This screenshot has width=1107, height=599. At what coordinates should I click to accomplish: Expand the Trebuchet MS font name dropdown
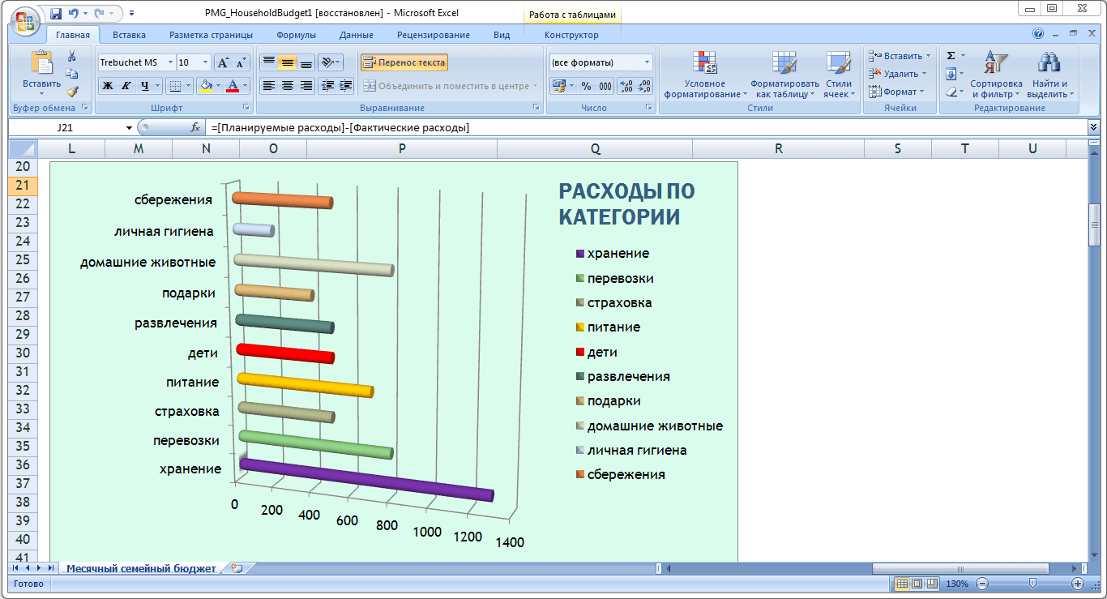pos(170,62)
